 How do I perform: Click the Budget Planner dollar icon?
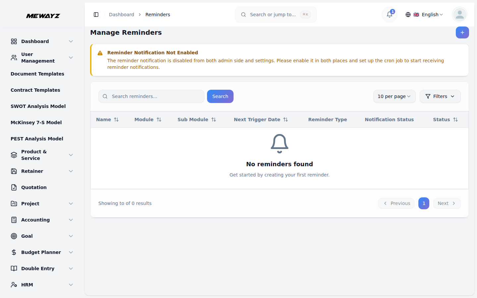click(14, 252)
